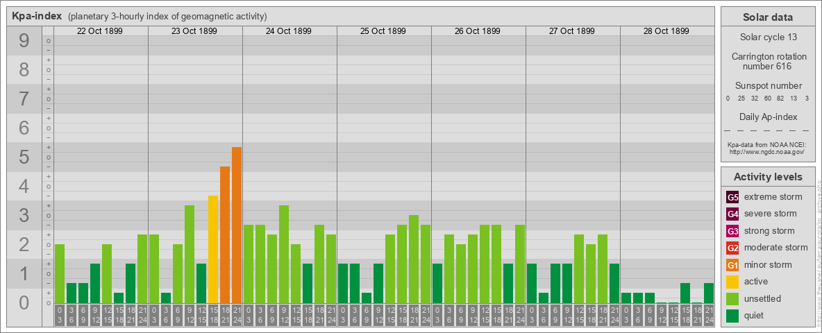The height and width of the screenshot is (333, 822).
Task: Click the G3 strong storm badge
Action: (x=732, y=231)
